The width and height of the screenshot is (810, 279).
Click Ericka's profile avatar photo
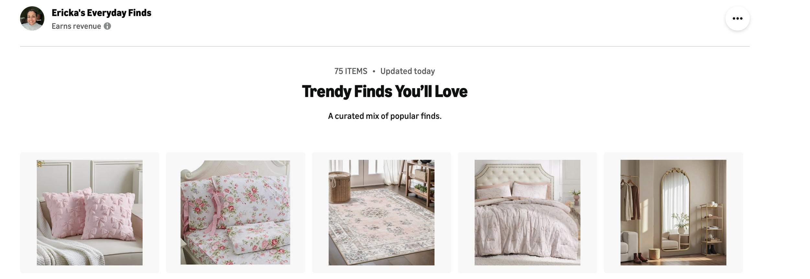point(32,18)
